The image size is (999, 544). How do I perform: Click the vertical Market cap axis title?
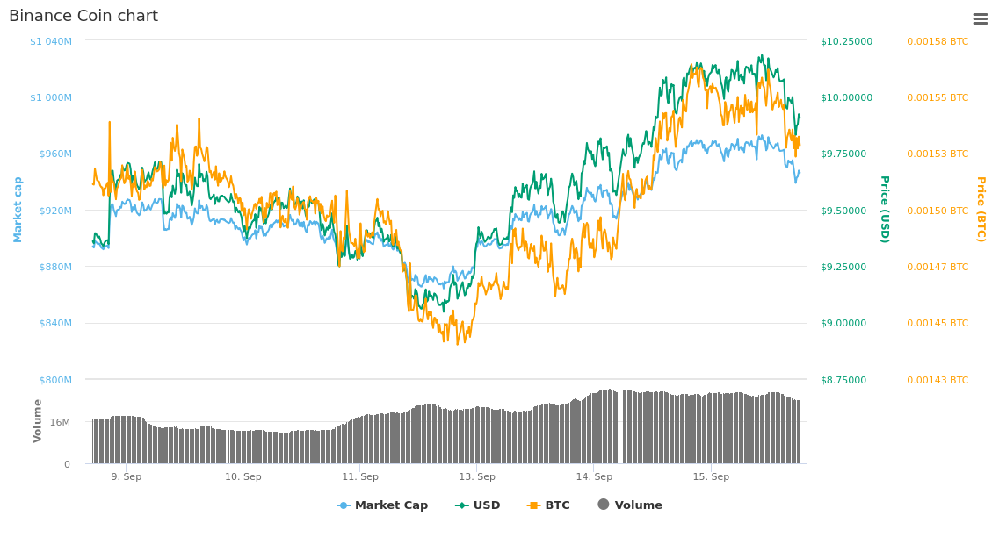tap(18, 210)
